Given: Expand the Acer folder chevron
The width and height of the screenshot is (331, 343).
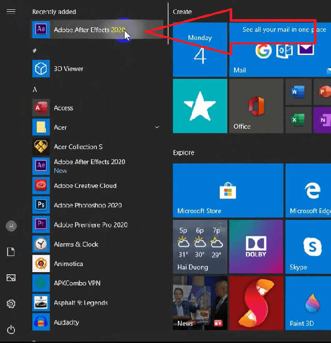Looking at the screenshot, I should [157, 127].
